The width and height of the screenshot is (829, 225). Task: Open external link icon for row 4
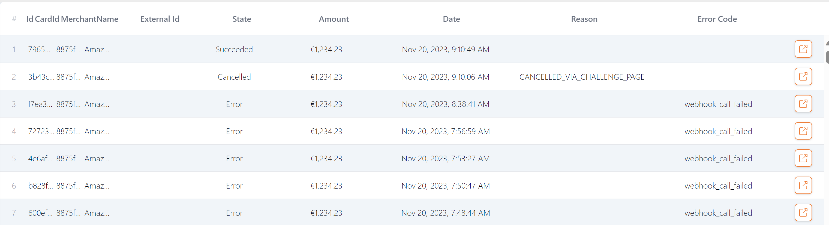[x=803, y=131]
